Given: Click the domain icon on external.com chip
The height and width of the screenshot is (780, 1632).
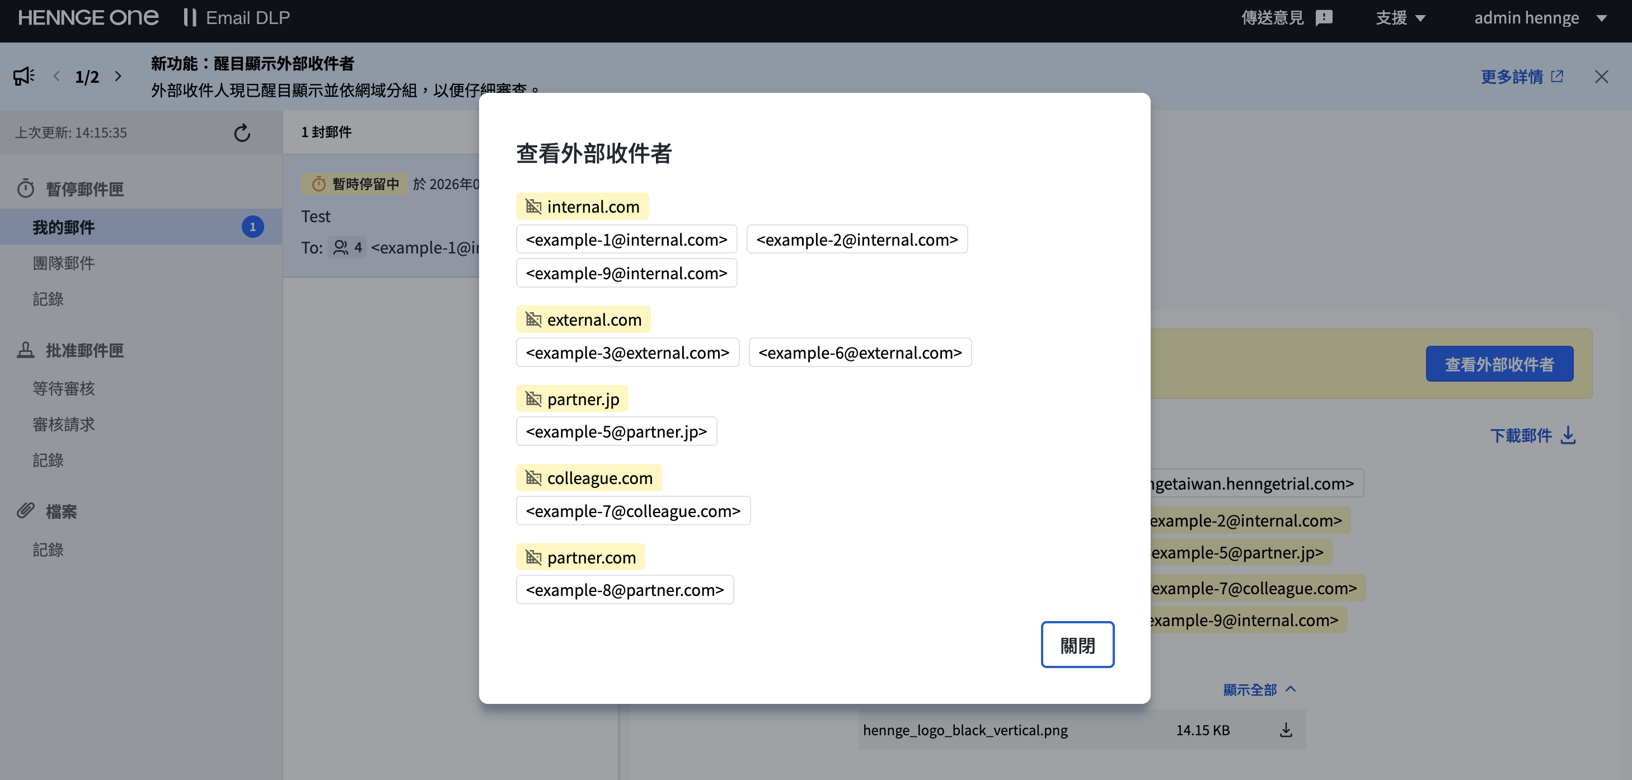Looking at the screenshot, I should (x=533, y=319).
